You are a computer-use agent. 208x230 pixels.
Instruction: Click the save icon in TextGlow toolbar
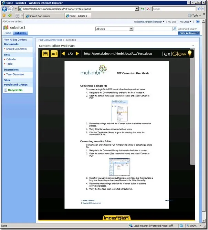45,54
